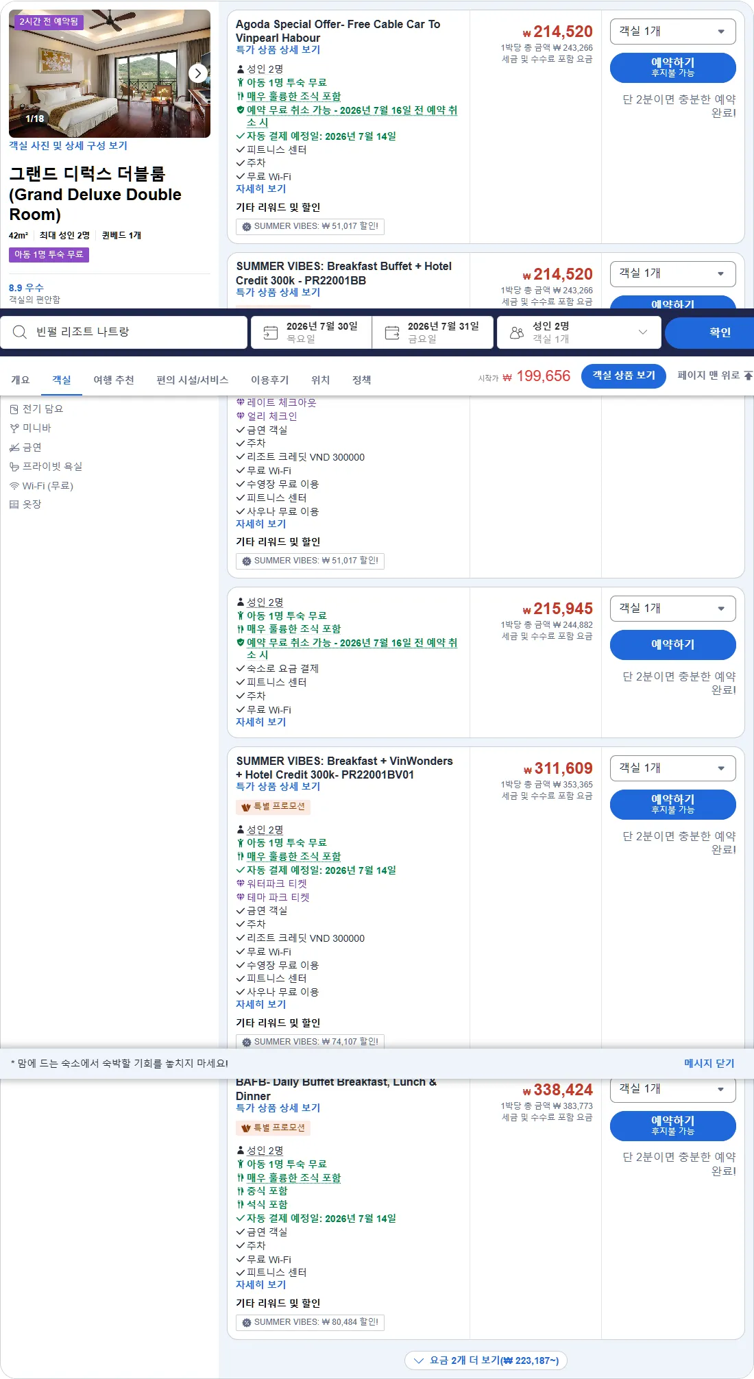Click coupon icon on ₩74,107 discount badge
This screenshot has width=754, height=1379.
click(x=247, y=1042)
